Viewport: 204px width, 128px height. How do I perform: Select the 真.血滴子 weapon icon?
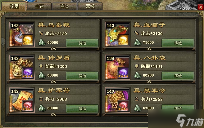tap(117, 34)
